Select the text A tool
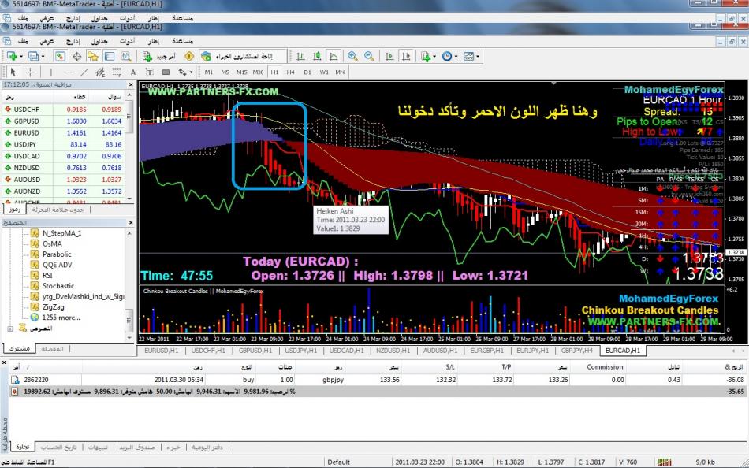Viewport: 749px width, 468px height. point(133,72)
